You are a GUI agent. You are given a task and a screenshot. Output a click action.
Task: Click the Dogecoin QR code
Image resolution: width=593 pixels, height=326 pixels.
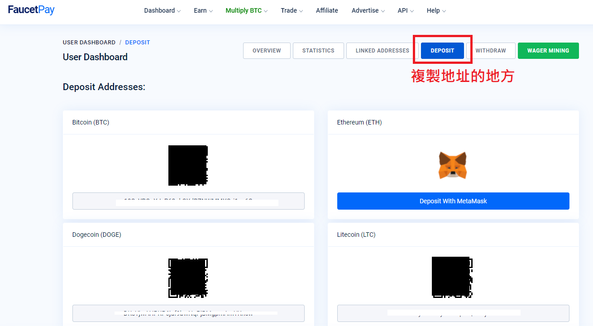[188, 278]
